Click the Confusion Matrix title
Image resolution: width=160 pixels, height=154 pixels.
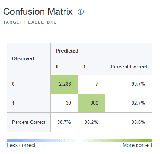coord(38,12)
